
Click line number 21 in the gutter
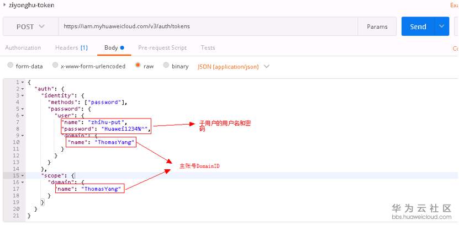tap(16, 216)
